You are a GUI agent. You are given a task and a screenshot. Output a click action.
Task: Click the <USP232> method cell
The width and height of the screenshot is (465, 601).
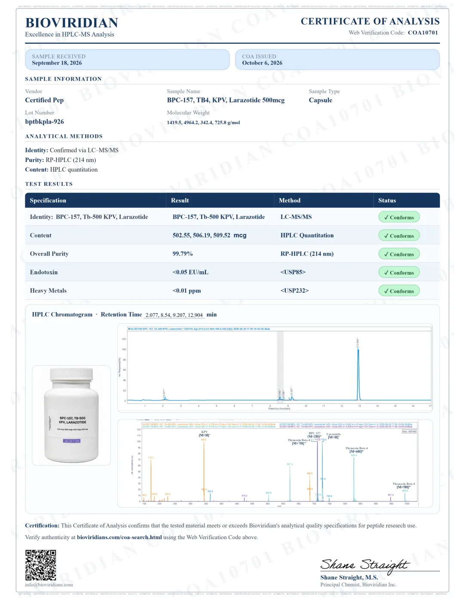coord(294,291)
